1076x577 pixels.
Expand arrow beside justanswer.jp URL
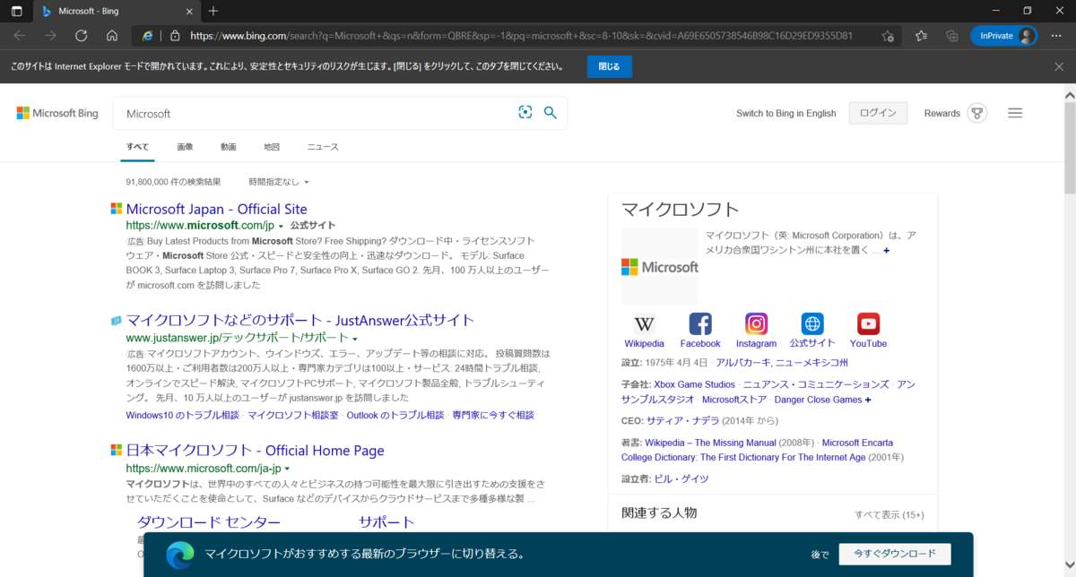tap(355, 339)
